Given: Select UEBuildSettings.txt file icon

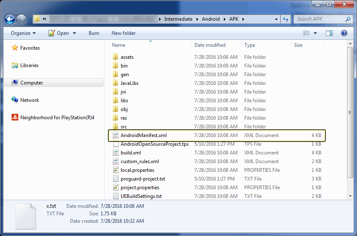Looking at the screenshot, I should click(x=116, y=196).
